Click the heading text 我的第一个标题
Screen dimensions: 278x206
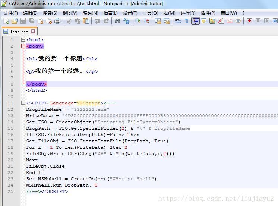pyautogui.click(x=60, y=58)
